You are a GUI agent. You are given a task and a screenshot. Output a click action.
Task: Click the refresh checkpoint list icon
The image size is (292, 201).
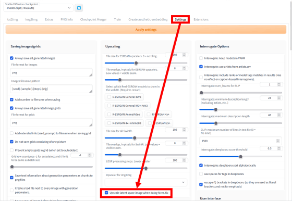pyautogui.click(x=79, y=8)
